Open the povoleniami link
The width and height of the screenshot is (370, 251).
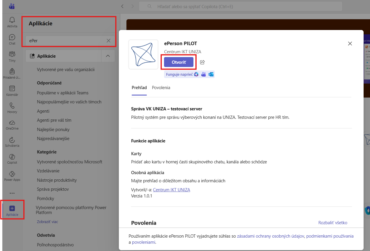144,242
